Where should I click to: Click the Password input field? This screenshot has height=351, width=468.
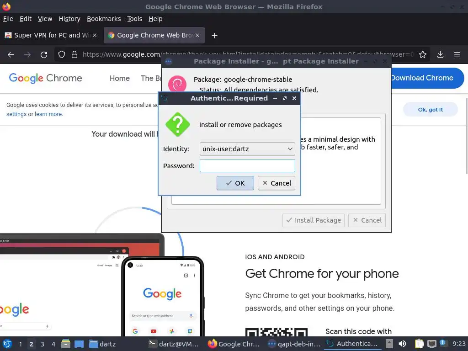[247, 165]
